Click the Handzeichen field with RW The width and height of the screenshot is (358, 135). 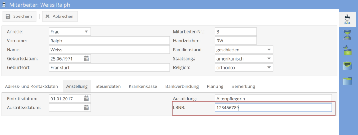pos(236,41)
